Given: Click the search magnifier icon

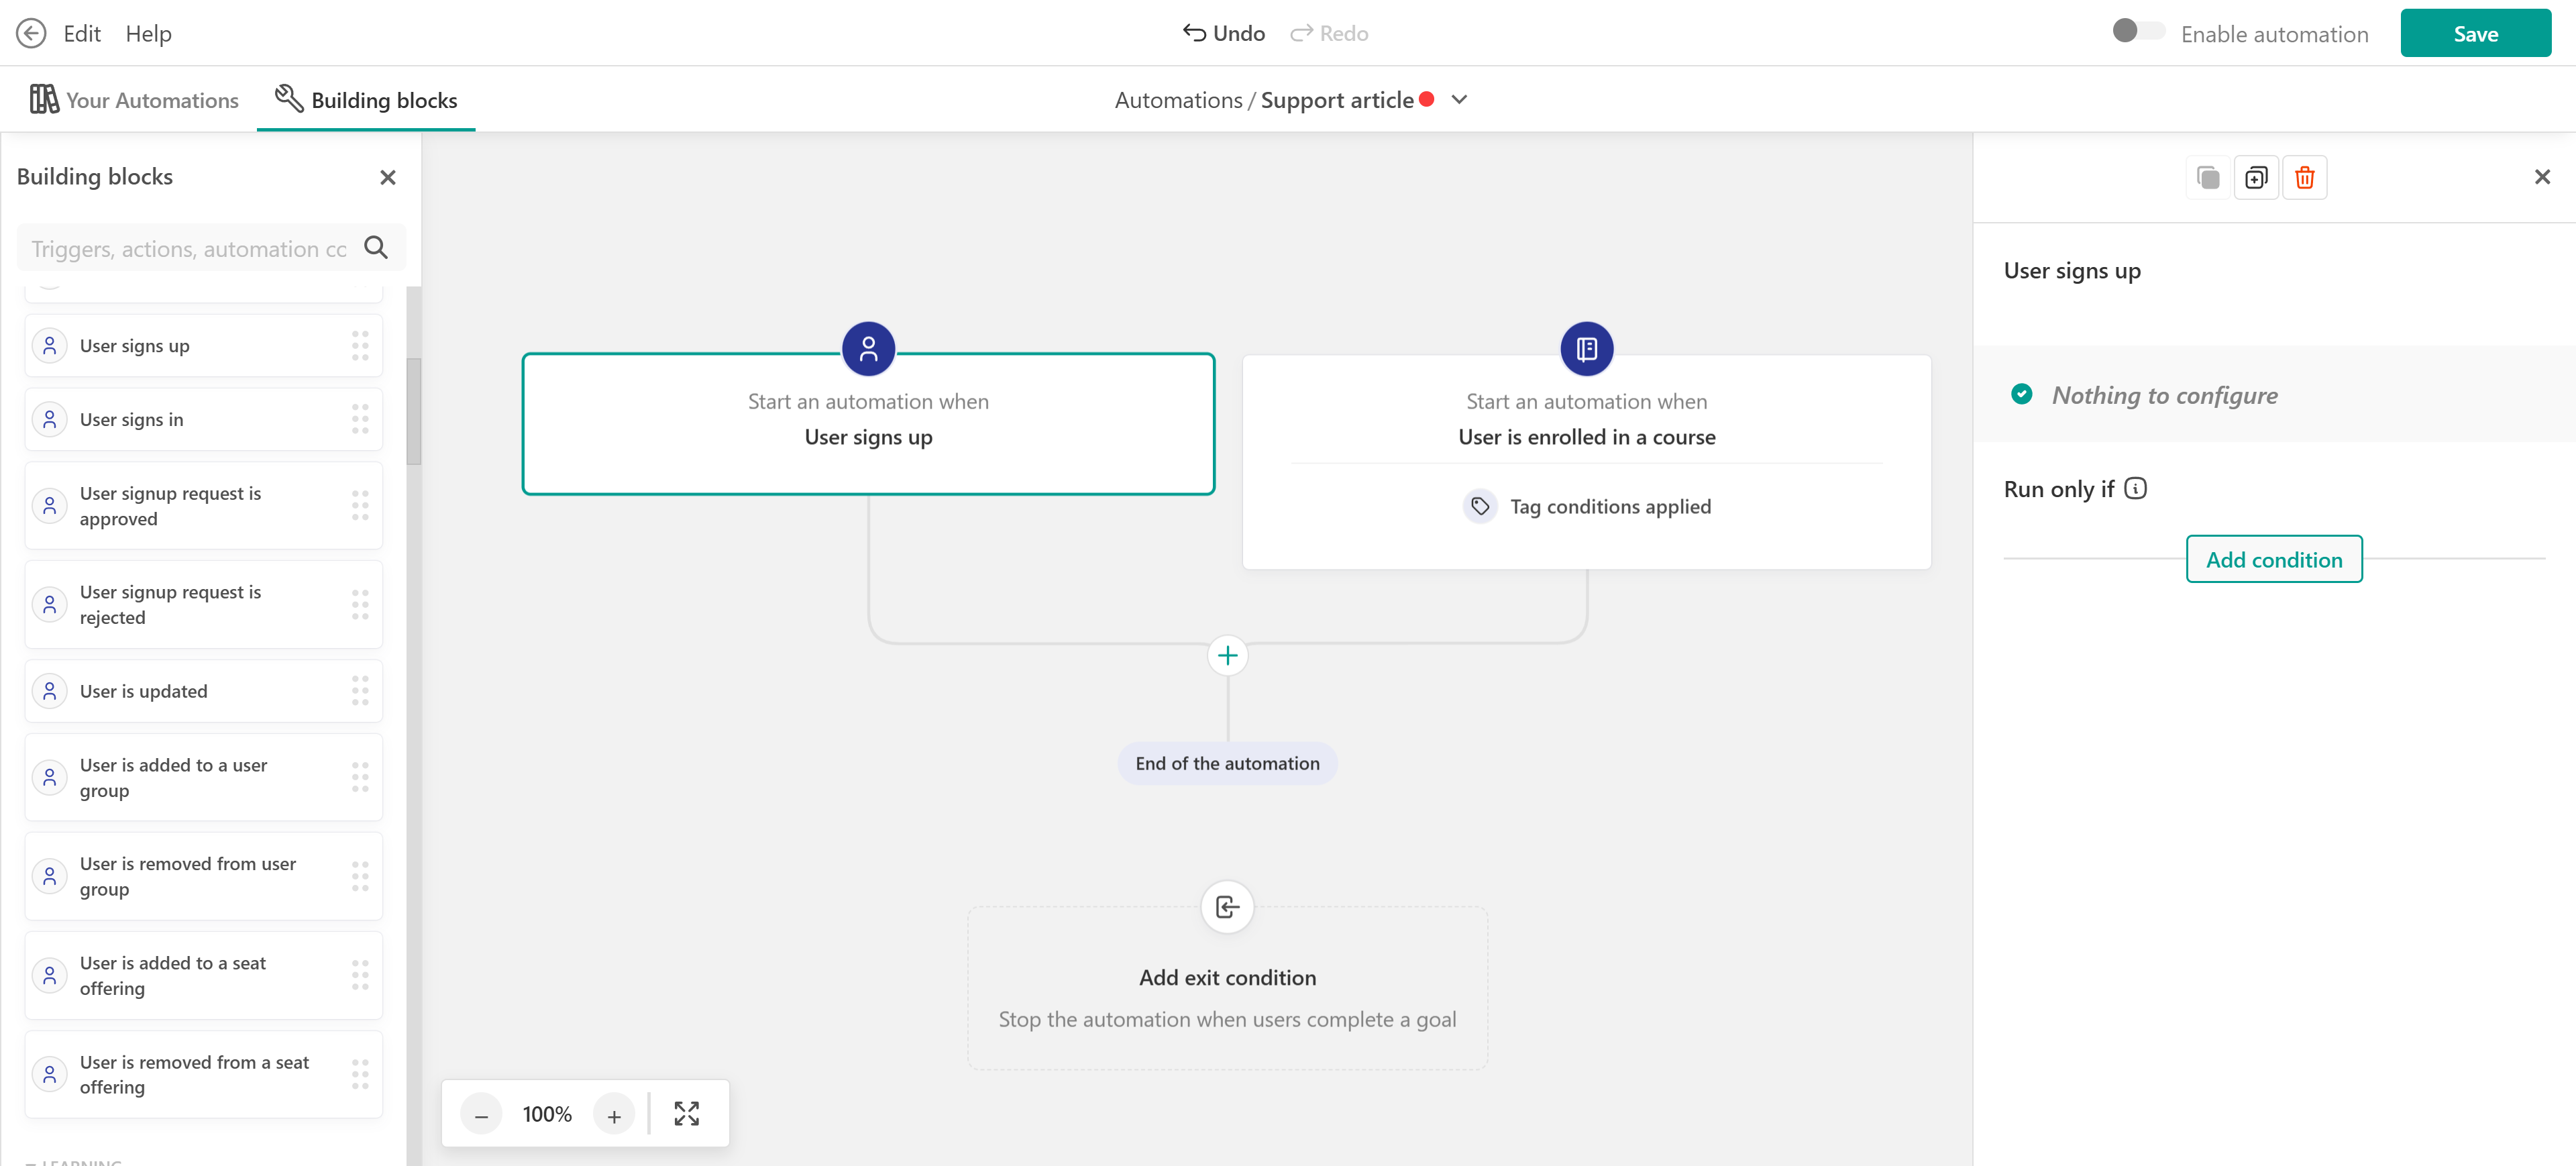Looking at the screenshot, I should pos(376,248).
